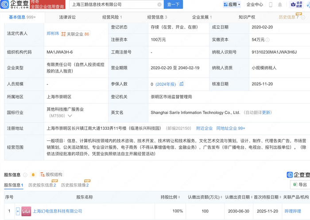Click the 导出 export button
The height and width of the screenshot is (220, 310).
pos(300,185)
